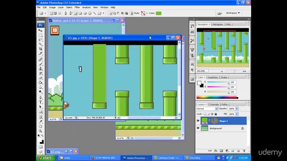Hide the Shape 1 layer

pos(198,121)
